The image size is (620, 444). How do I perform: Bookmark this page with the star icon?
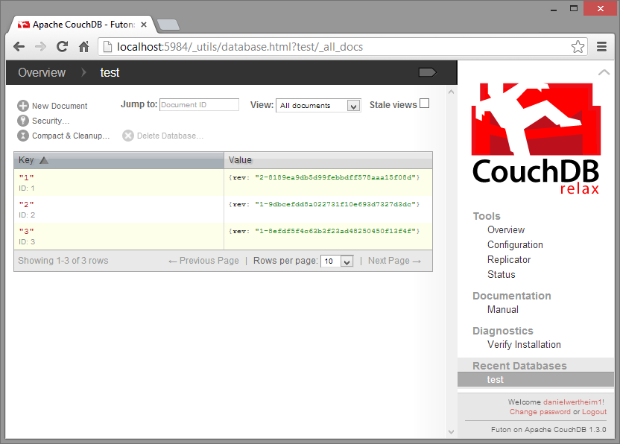578,47
